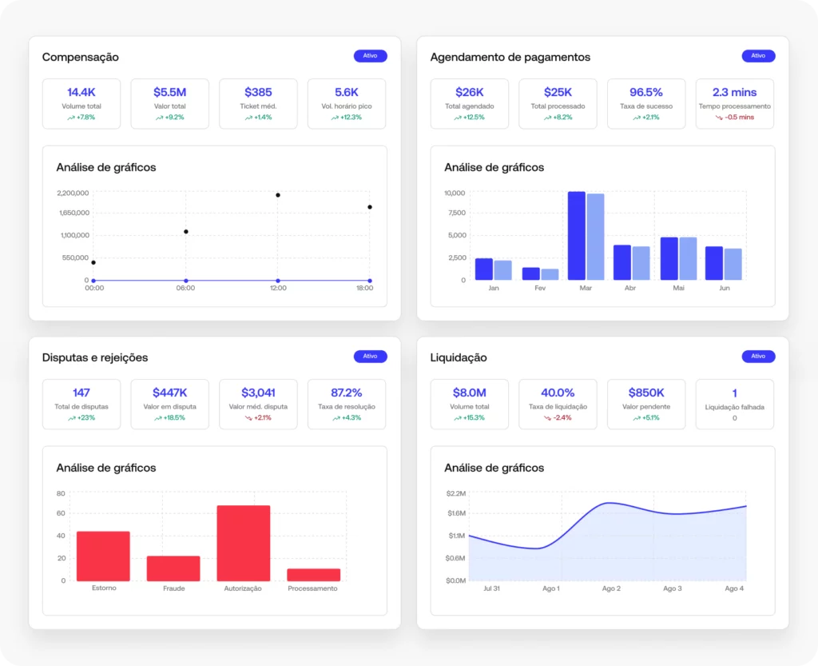Screen dimensions: 818x666
Task: Click the down-trend arrow beside -0.5 mins
Action: 720,118
